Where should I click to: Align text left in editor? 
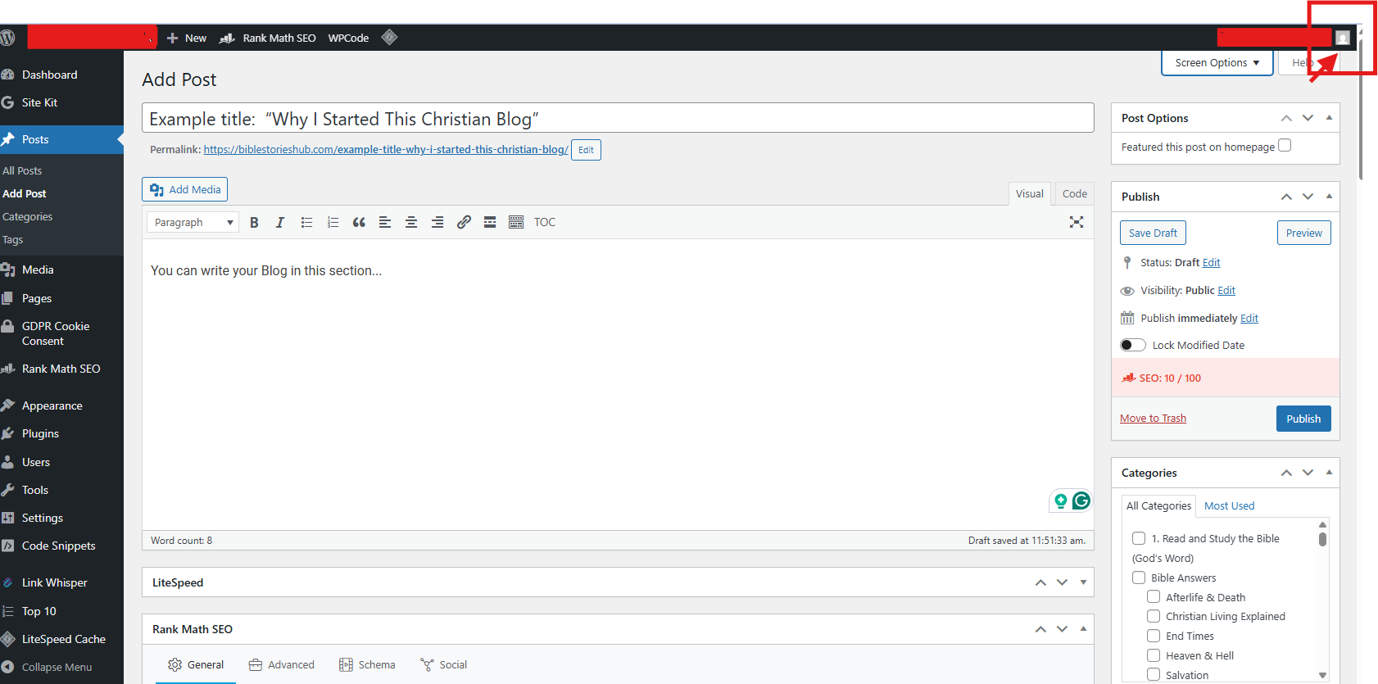tap(385, 222)
